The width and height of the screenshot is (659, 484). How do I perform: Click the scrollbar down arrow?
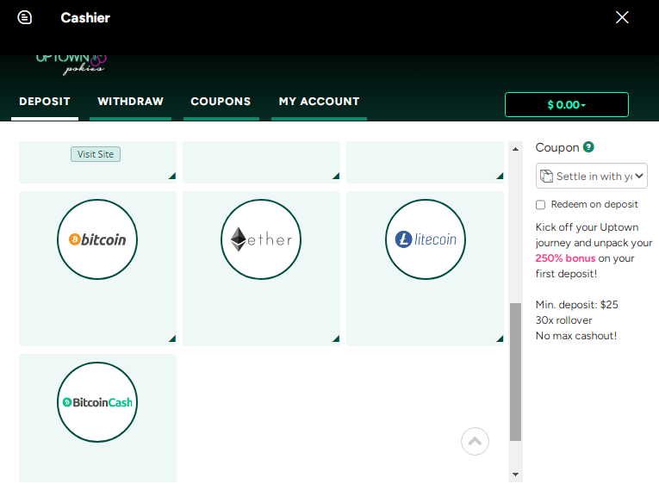(x=515, y=475)
